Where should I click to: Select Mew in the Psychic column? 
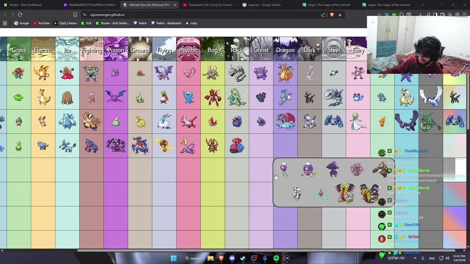click(x=188, y=73)
